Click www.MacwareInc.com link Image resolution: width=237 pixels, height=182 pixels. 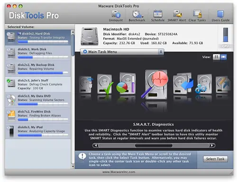[118, 172]
